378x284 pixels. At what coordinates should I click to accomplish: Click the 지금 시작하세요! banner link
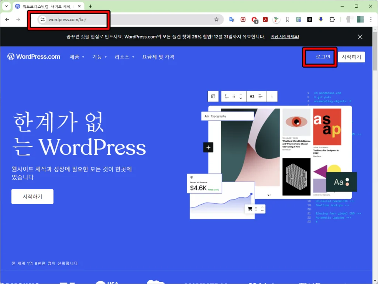tap(285, 37)
